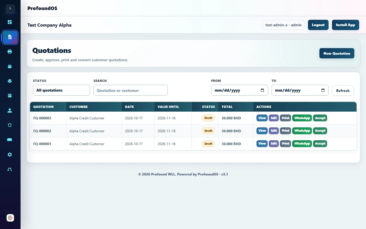Open the dashboard grid icon in sidebar
The image size is (366, 229).
pyautogui.click(x=10, y=22)
